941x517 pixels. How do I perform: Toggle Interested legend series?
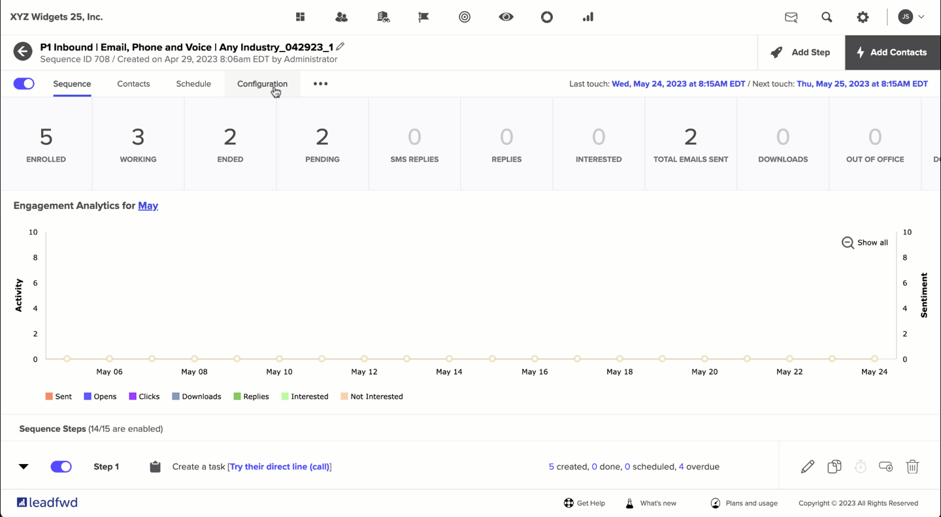point(305,396)
